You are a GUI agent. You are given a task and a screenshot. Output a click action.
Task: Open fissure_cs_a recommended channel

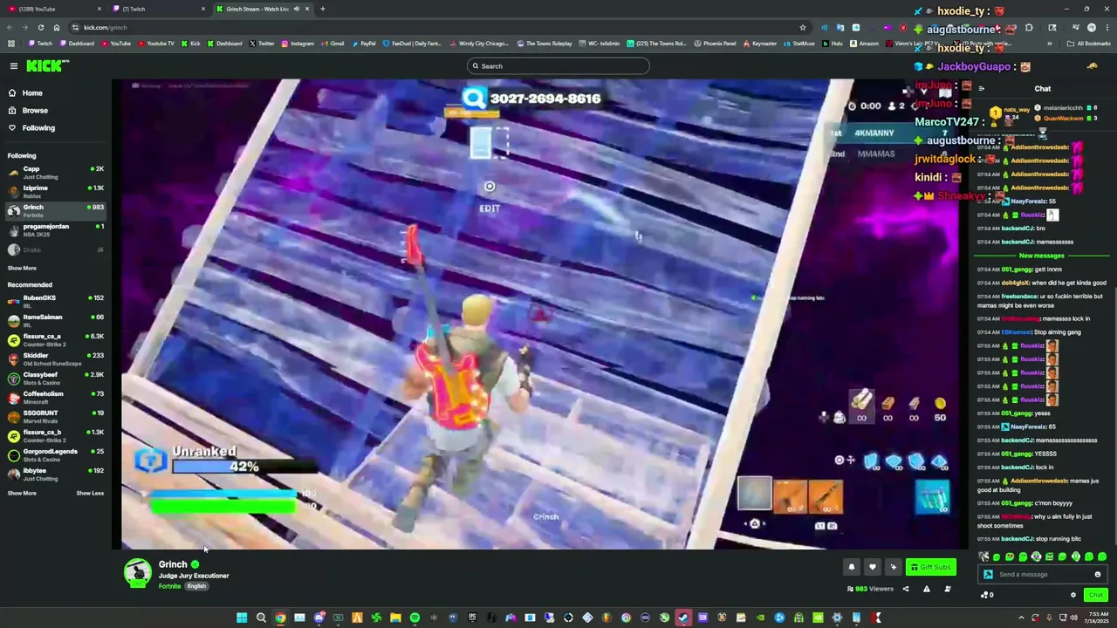[x=56, y=339]
